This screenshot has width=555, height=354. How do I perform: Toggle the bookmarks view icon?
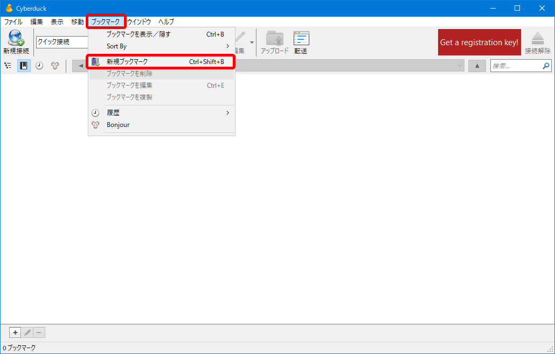[x=24, y=66]
